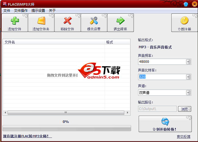Click the green plus 添加文件 icon

click(x=15, y=21)
